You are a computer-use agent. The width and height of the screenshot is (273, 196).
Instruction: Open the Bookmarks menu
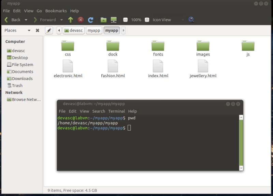pyautogui.click(x=56, y=11)
